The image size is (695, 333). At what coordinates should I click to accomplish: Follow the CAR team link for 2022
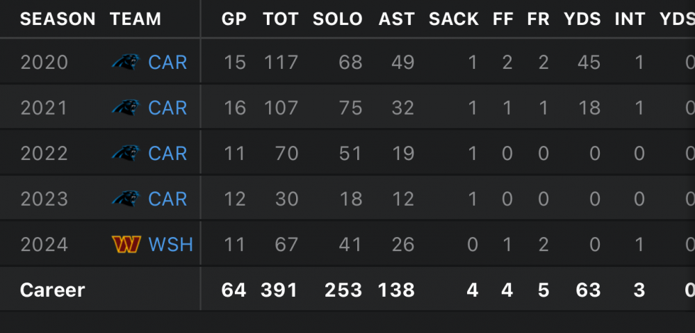click(x=167, y=153)
